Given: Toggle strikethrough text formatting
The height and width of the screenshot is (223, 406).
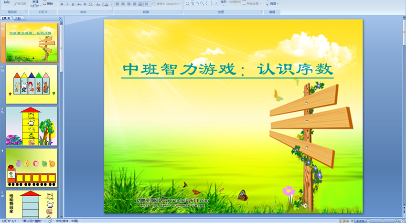Looking at the screenshot, I should pyautogui.click(x=79, y=4).
